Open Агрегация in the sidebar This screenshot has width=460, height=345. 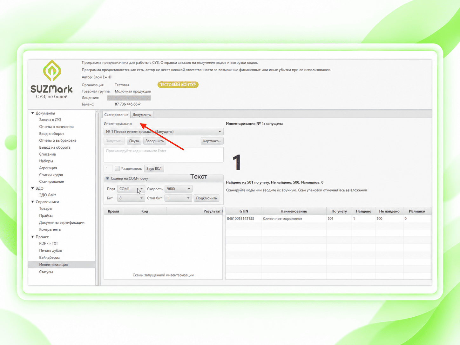tap(48, 168)
